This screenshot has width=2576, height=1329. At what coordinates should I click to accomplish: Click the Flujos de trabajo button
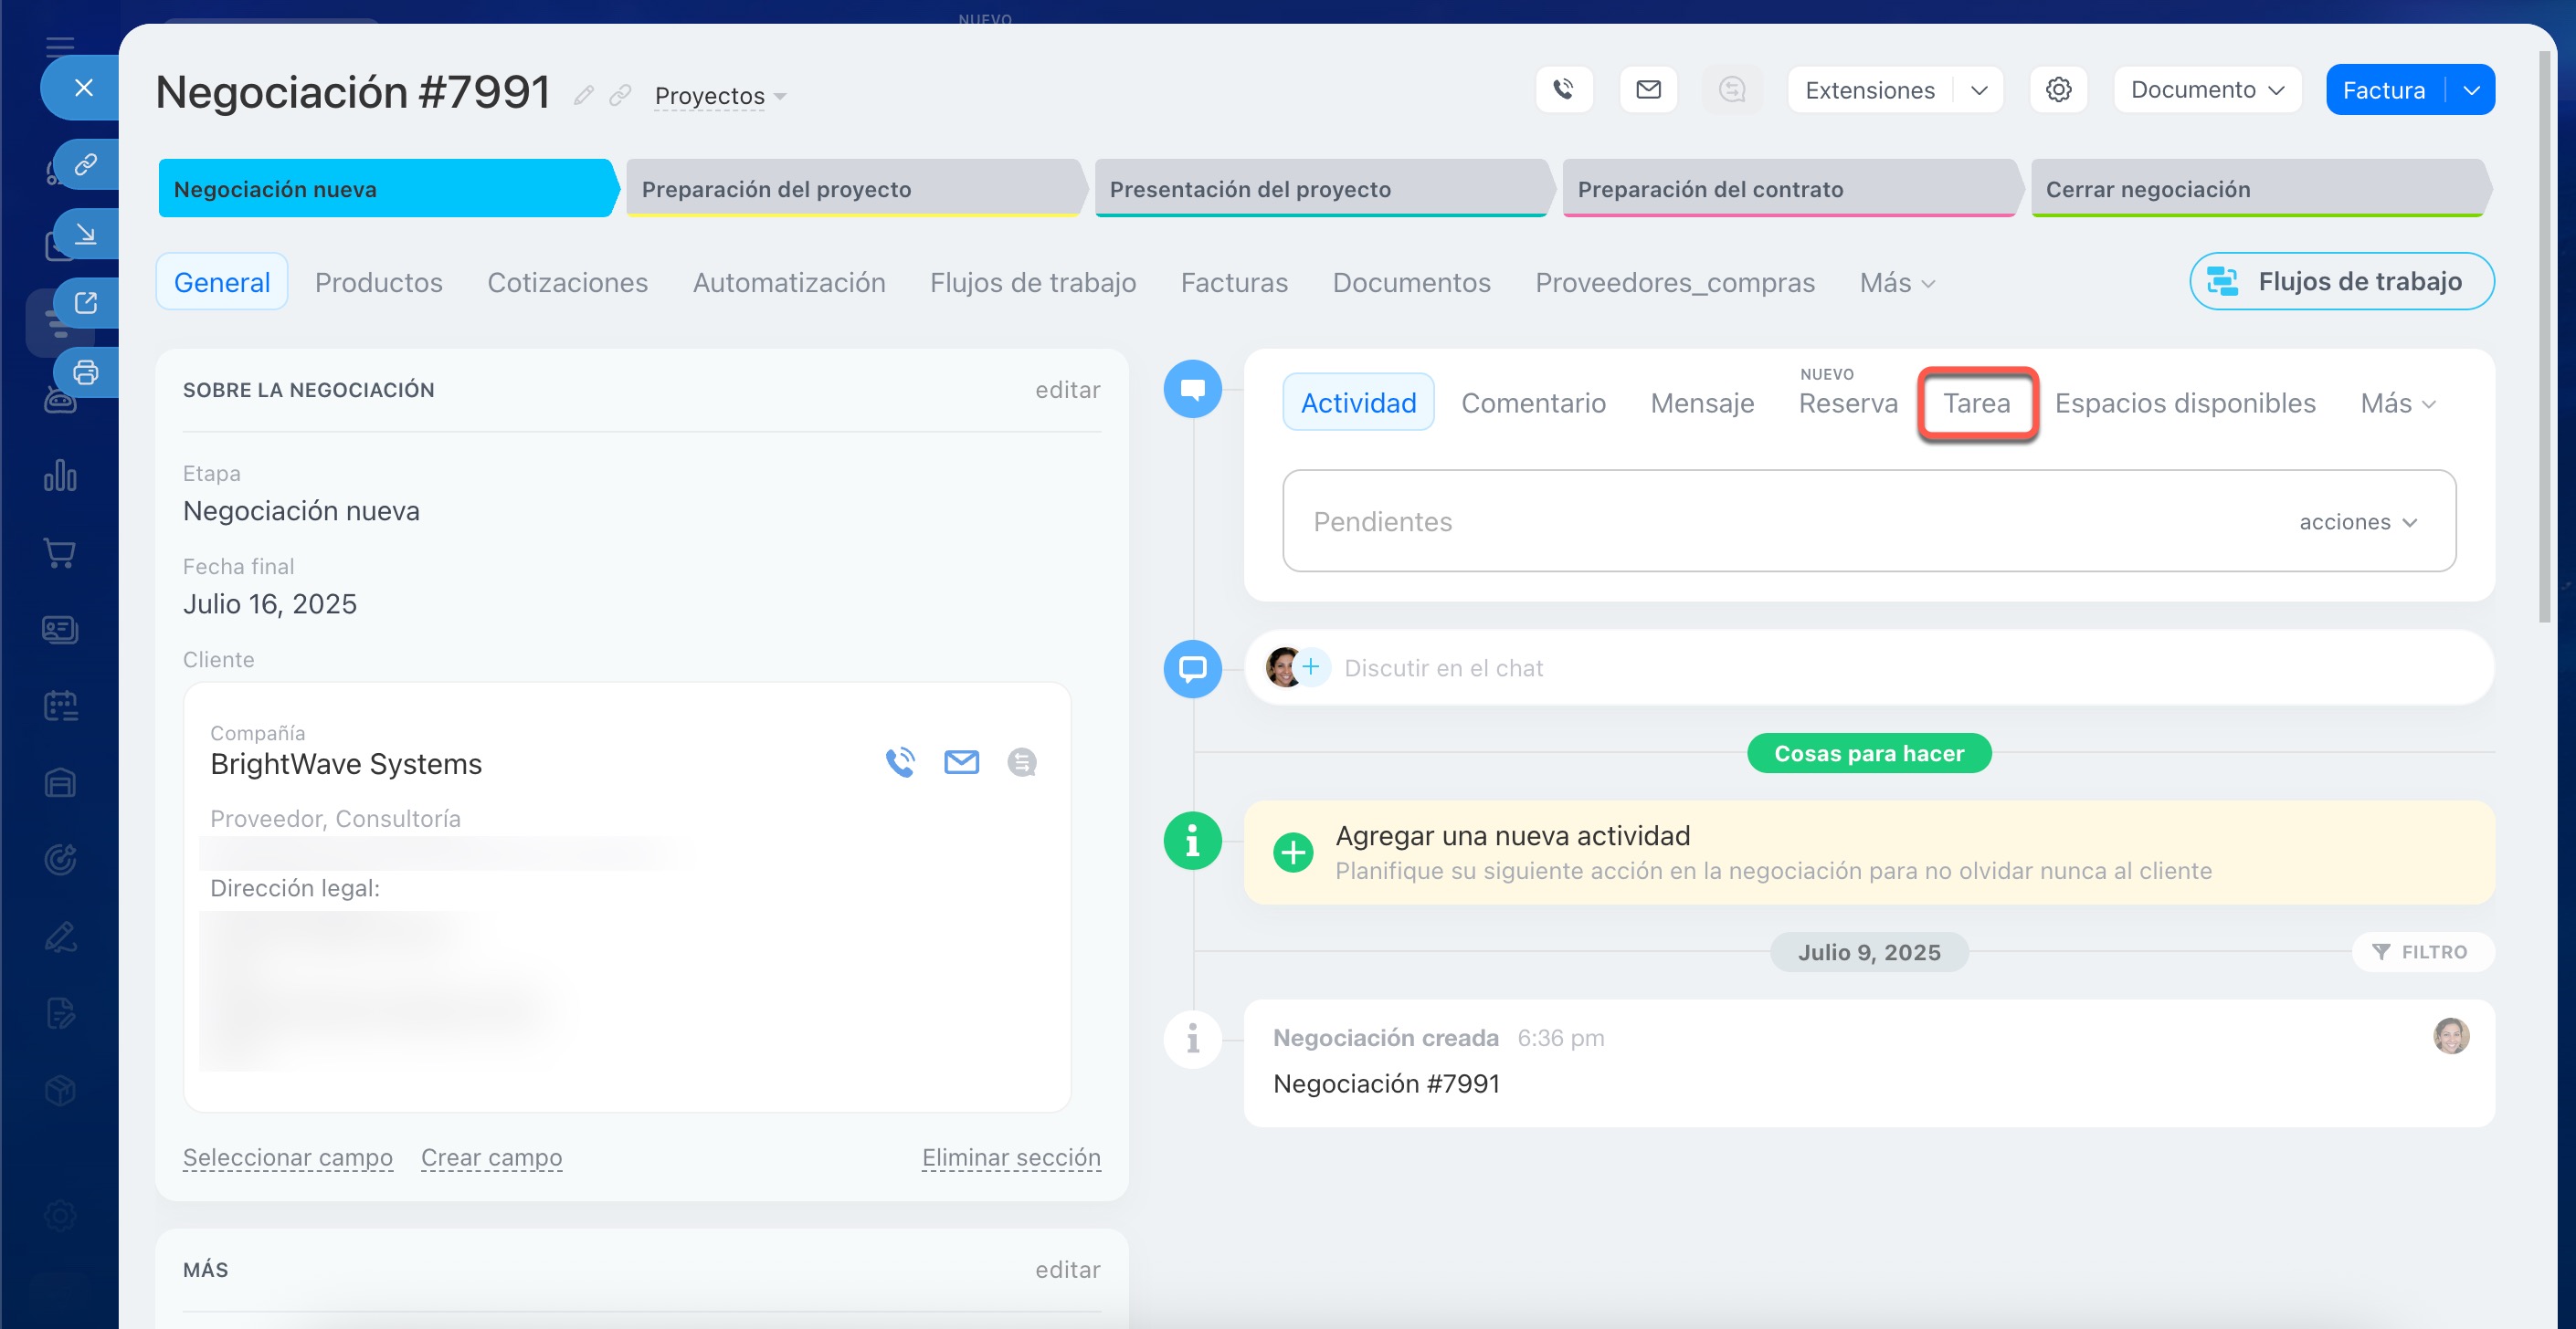2341,282
